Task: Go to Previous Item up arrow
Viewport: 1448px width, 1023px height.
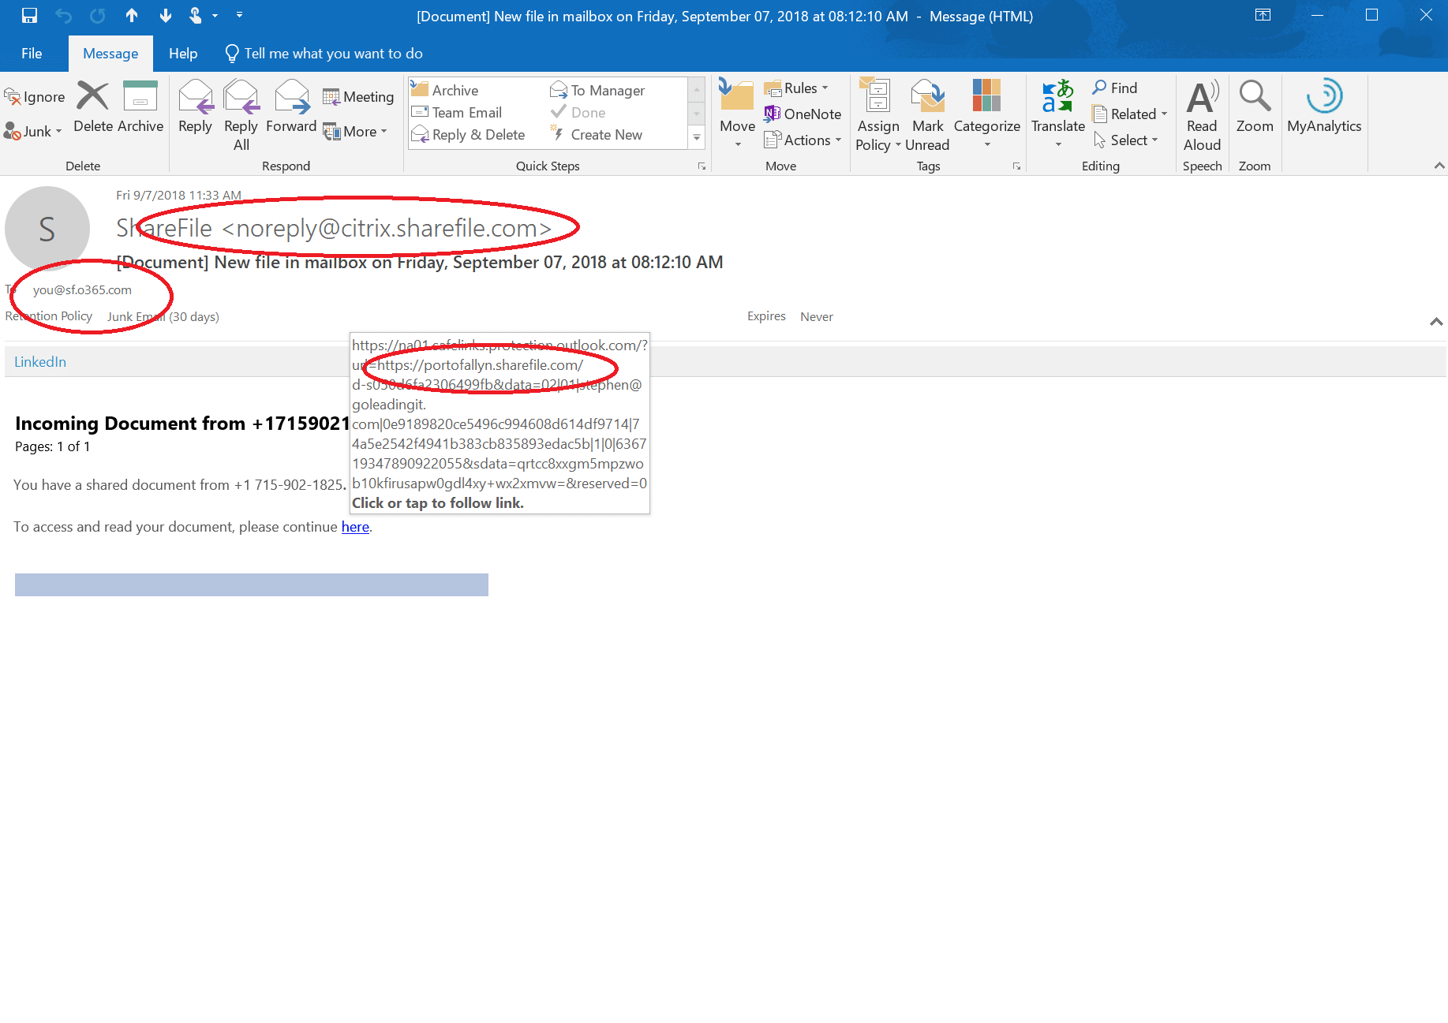Action: [132, 16]
